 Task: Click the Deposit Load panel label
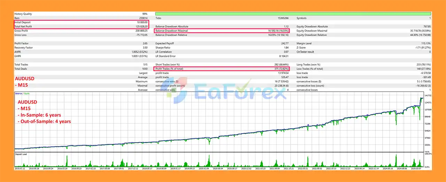click(21, 154)
